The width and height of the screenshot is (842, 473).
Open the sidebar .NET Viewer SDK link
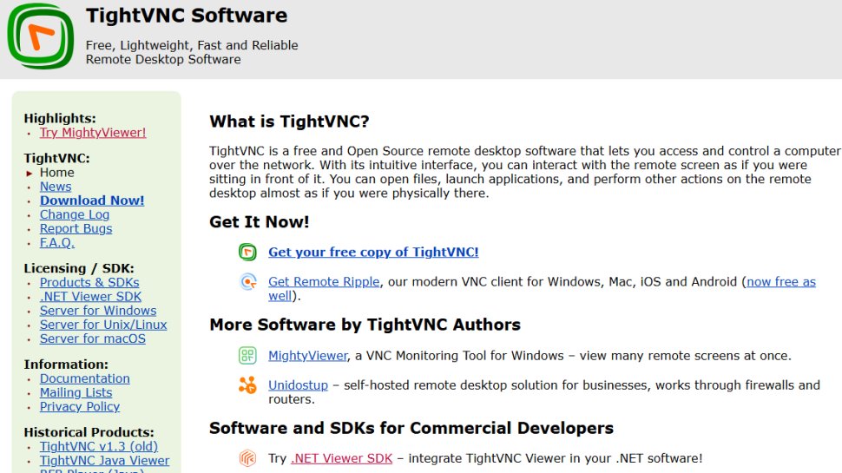pos(90,296)
